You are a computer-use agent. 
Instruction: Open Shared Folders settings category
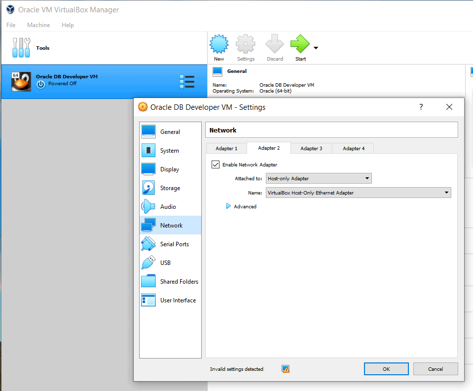point(171,281)
